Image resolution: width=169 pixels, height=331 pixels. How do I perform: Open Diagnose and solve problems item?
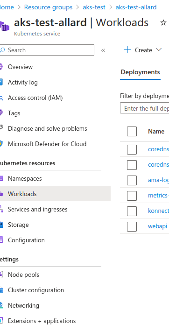coord(48,128)
